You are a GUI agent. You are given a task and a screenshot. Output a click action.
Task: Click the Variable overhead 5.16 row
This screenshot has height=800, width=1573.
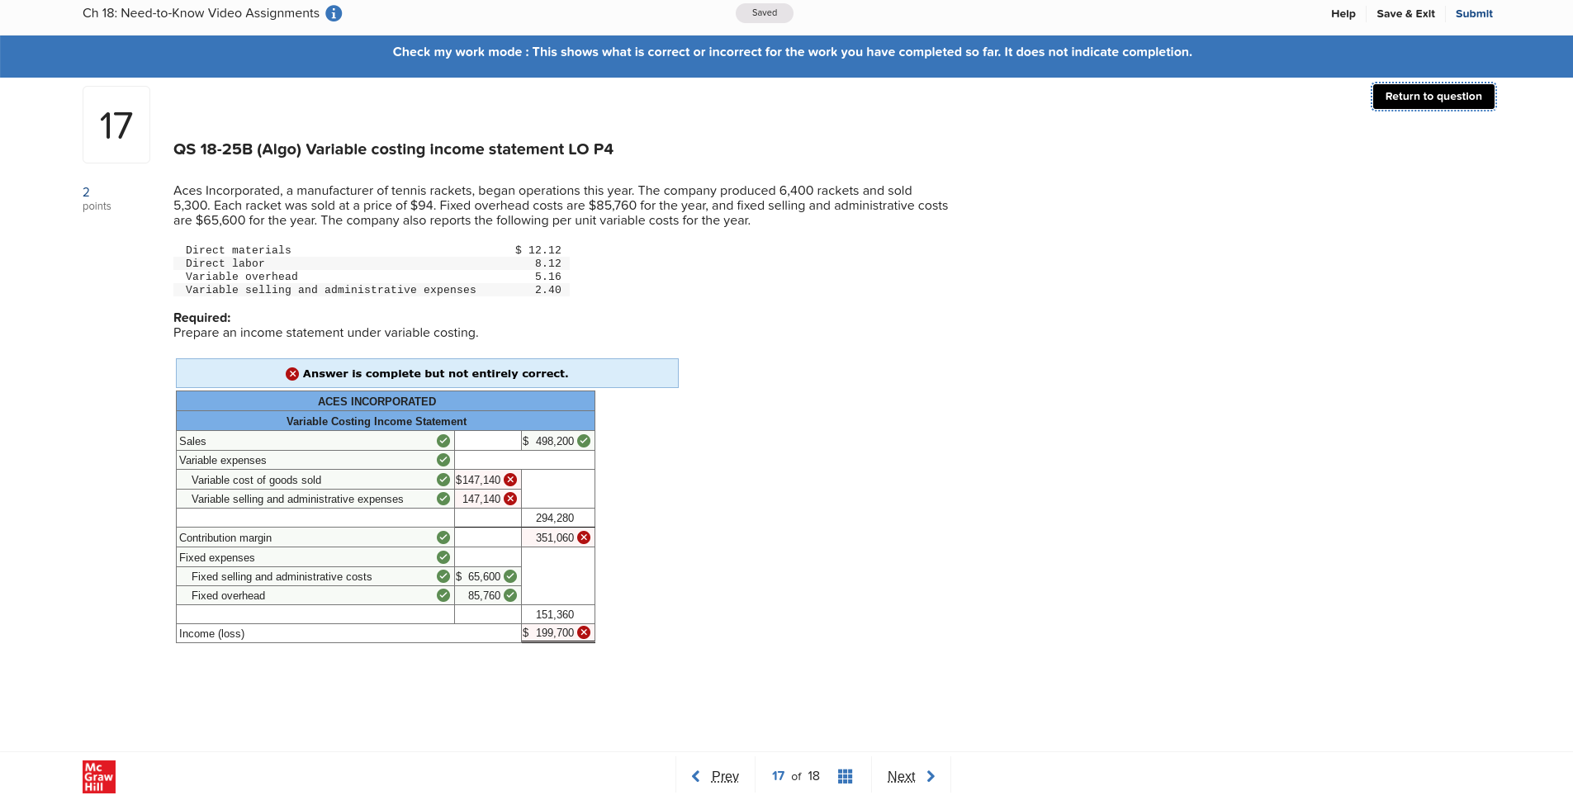pyautogui.click(x=372, y=277)
